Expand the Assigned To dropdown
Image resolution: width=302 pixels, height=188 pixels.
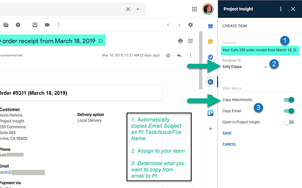266,67
